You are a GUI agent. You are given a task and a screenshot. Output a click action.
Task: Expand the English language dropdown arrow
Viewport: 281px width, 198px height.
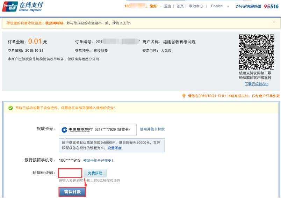228,6
